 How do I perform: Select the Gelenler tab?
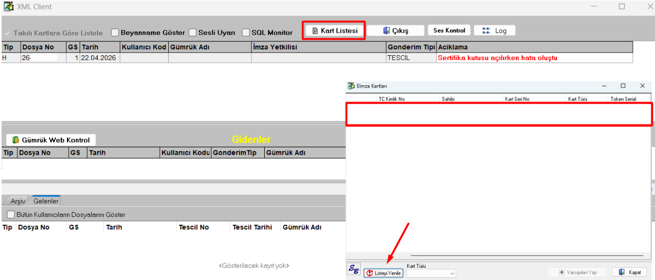[x=46, y=201]
